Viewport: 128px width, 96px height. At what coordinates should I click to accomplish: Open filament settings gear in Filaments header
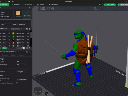coord(30,29)
